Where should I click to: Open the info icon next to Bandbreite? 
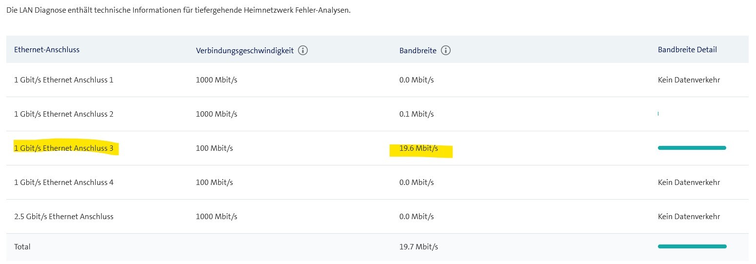[445, 50]
